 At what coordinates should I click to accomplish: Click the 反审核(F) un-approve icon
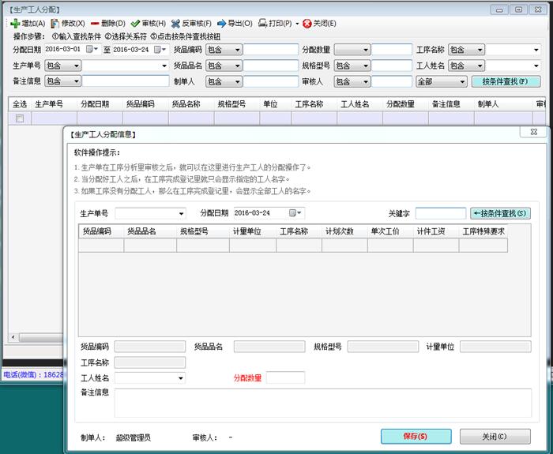point(175,24)
